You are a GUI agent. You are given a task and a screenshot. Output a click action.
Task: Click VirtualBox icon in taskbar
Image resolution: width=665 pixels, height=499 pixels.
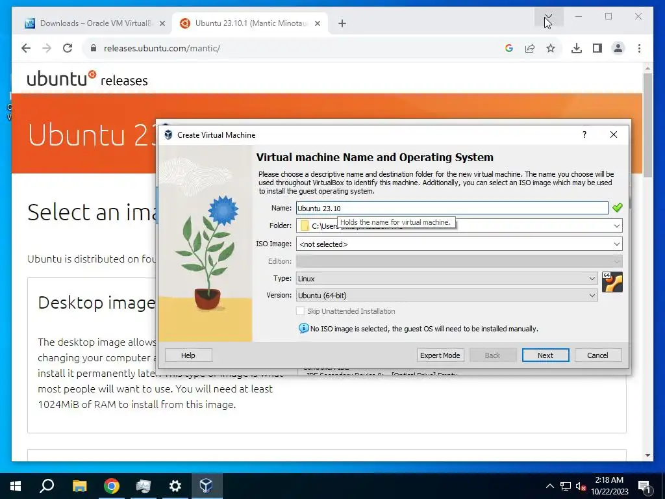(x=206, y=486)
